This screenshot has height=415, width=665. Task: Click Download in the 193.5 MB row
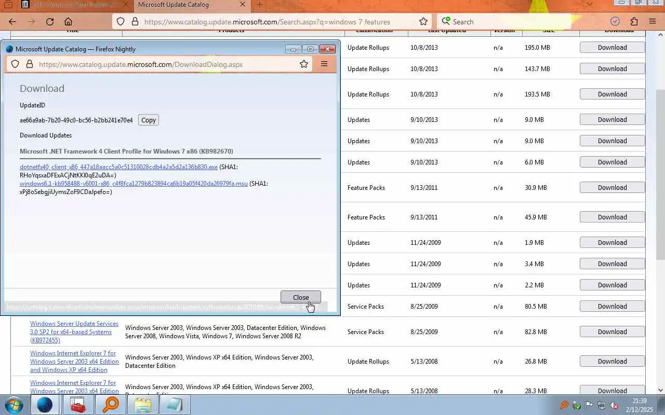click(612, 94)
